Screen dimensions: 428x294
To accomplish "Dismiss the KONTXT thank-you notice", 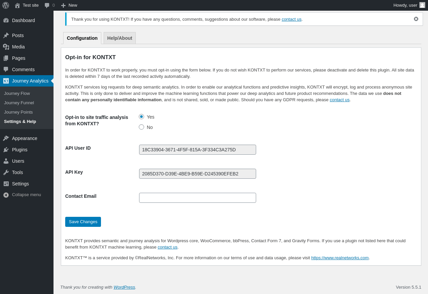I will (416, 19).
